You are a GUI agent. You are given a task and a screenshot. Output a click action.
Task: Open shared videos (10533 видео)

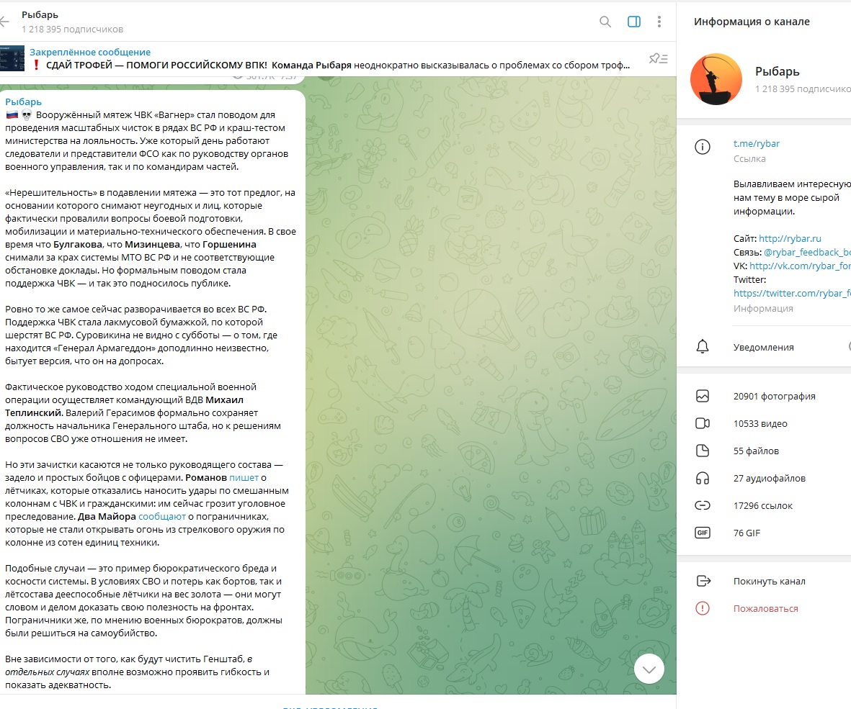pyautogui.click(x=760, y=423)
